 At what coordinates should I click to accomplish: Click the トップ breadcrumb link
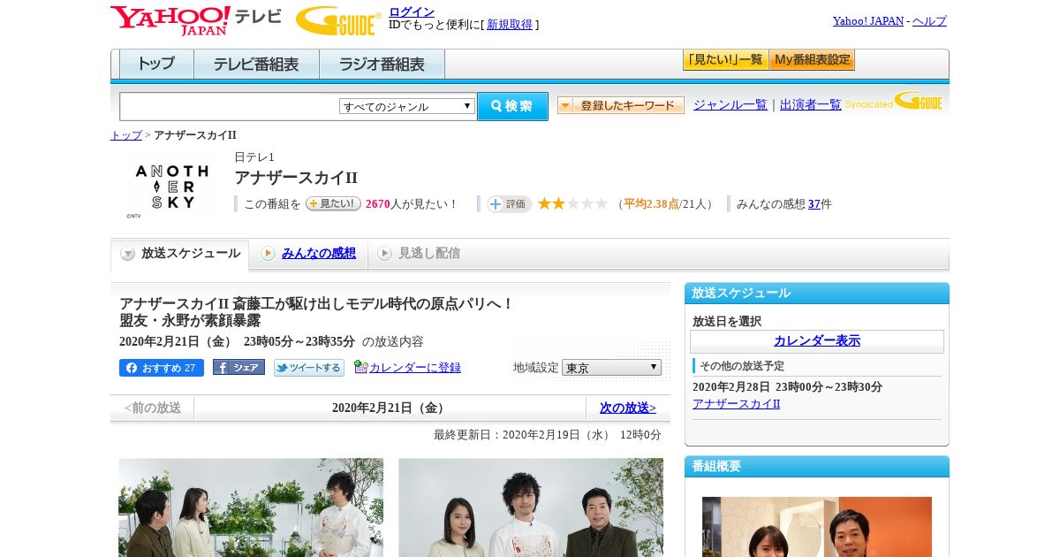(126, 135)
